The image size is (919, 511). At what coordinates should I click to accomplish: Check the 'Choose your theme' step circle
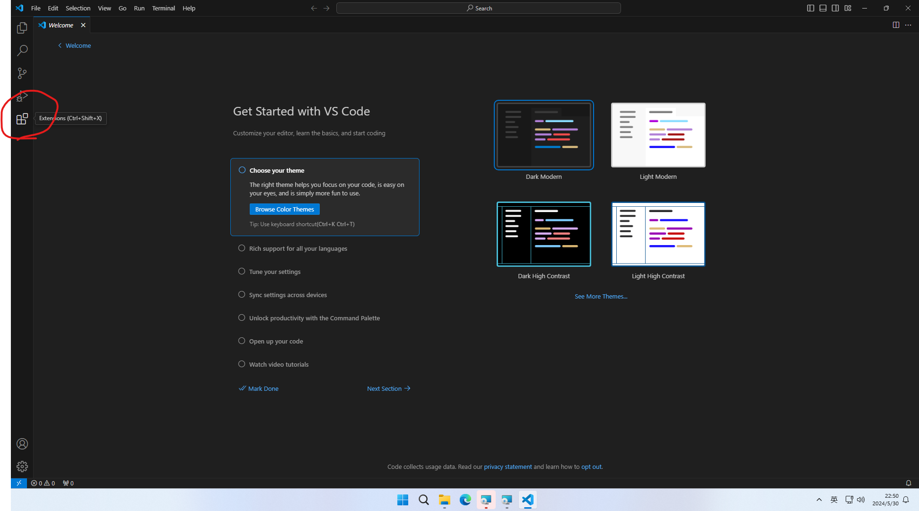[242, 170]
